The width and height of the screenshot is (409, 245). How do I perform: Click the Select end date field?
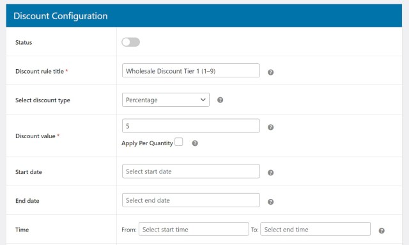191,200
